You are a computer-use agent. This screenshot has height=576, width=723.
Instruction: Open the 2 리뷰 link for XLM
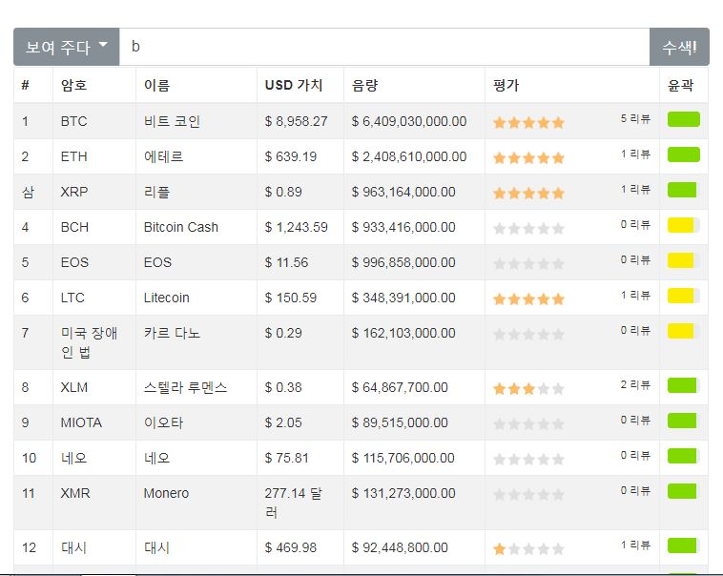pyautogui.click(x=635, y=385)
